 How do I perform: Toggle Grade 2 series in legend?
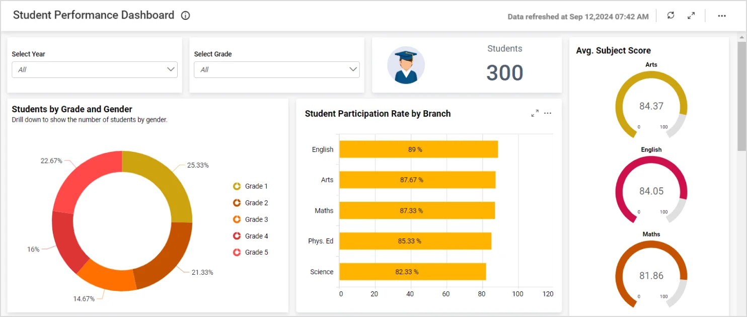click(x=250, y=203)
